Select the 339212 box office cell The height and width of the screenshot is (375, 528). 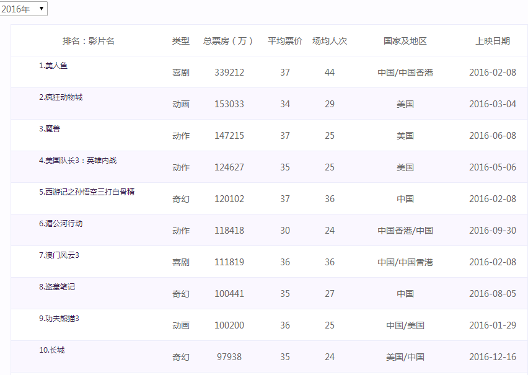(229, 73)
